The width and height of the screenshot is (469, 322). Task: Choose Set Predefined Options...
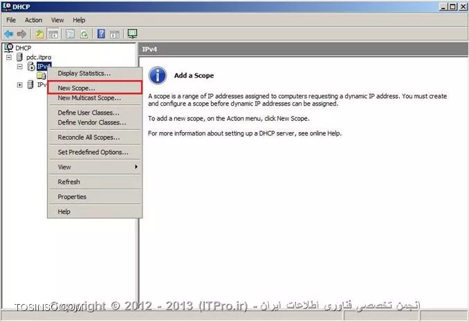point(95,152)
